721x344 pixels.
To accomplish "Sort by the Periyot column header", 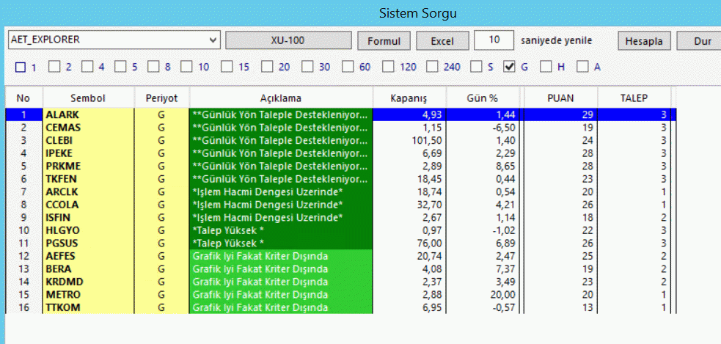I will 161,98.
